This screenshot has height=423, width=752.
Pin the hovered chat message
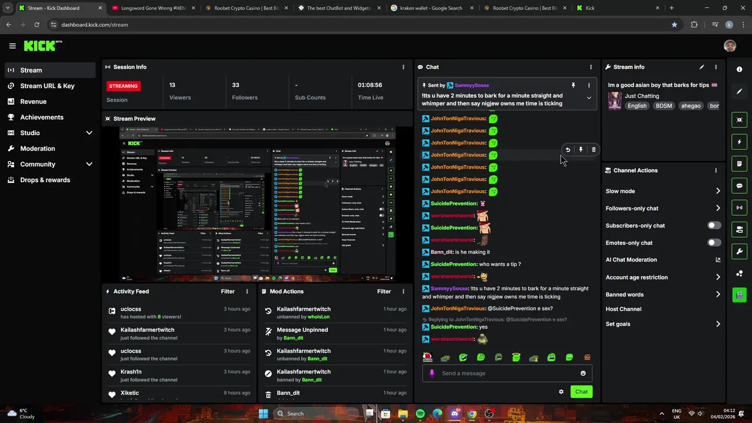click(580, 150)
